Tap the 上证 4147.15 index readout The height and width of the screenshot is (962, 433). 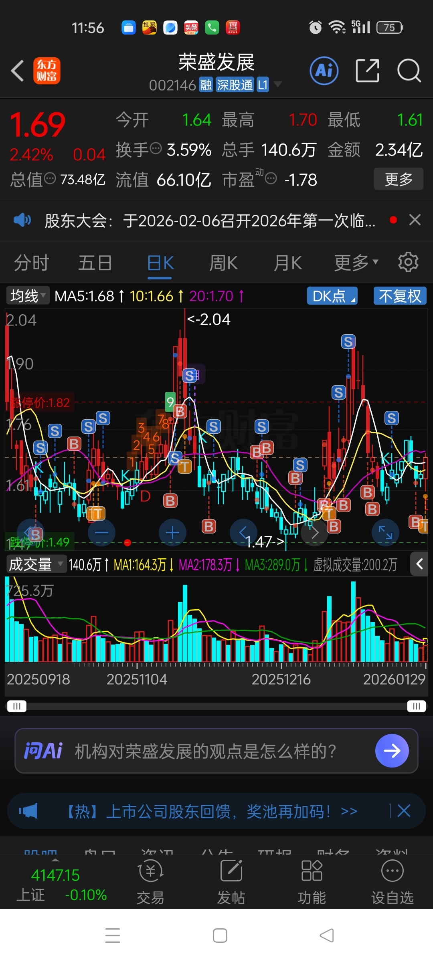(x=55, y=875)
